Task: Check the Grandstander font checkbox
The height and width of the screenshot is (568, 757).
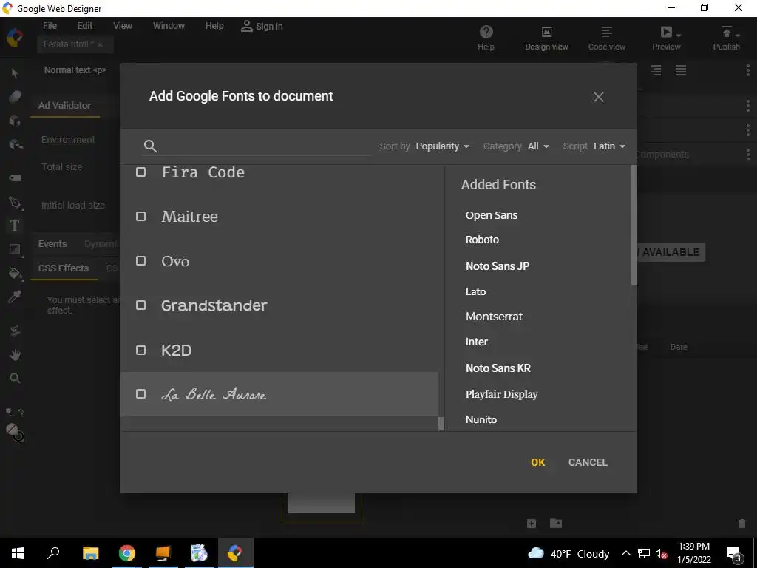Action: click(x=140, y=305)
